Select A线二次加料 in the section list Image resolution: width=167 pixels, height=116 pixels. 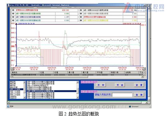(15, 93)
